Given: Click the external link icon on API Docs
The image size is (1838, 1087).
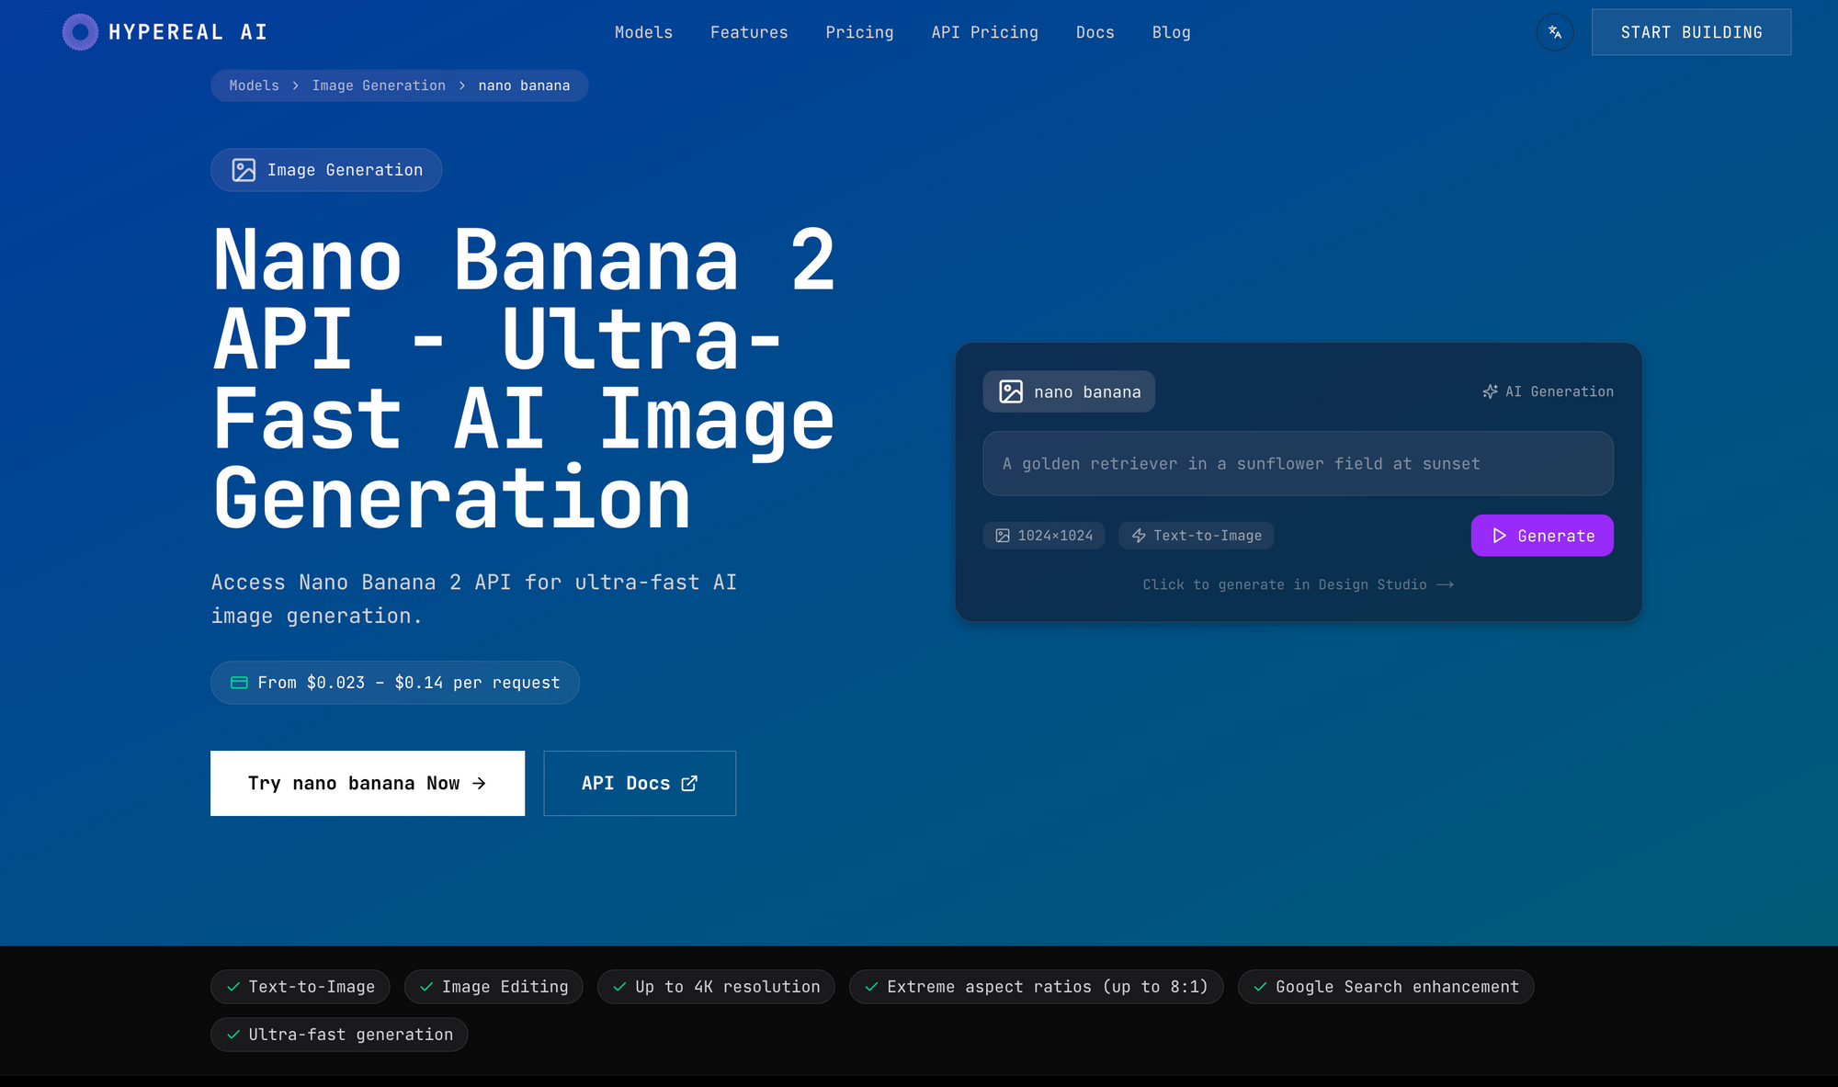Looking at the screenshot, I should (x=689, y=783).
